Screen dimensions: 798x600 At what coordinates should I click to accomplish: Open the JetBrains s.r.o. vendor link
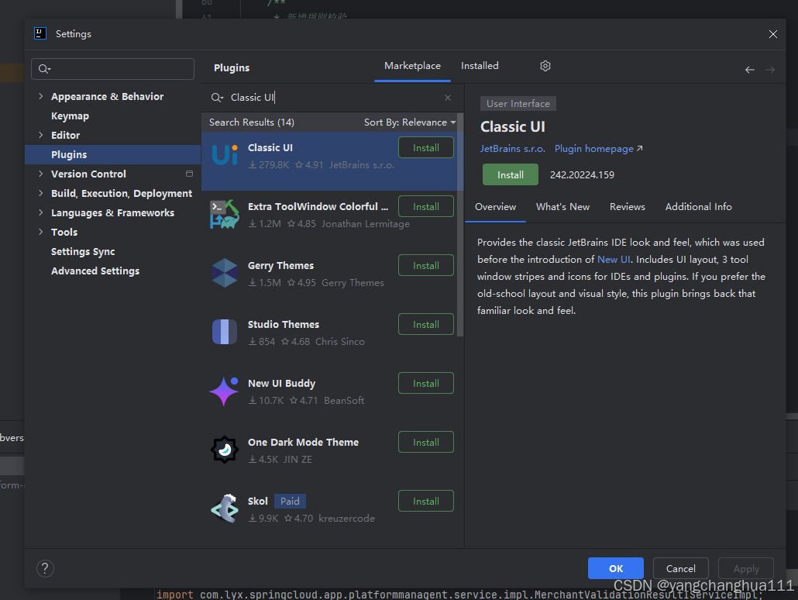(x=512, y=149)
